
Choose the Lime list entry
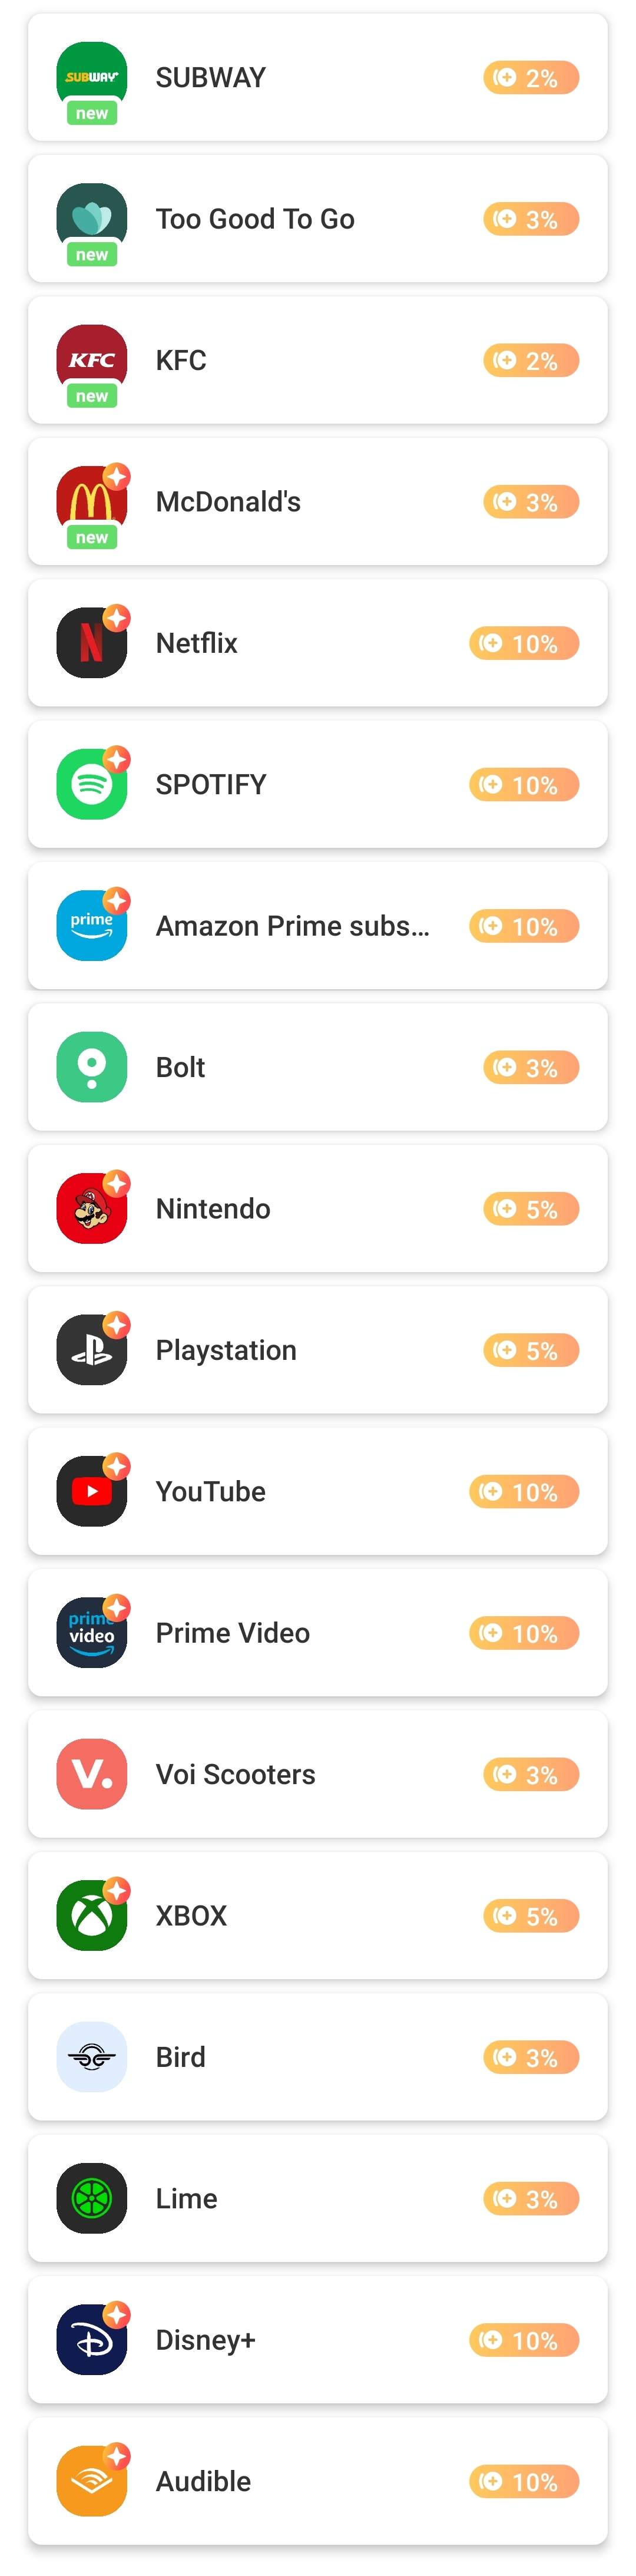coord(318,2198)
